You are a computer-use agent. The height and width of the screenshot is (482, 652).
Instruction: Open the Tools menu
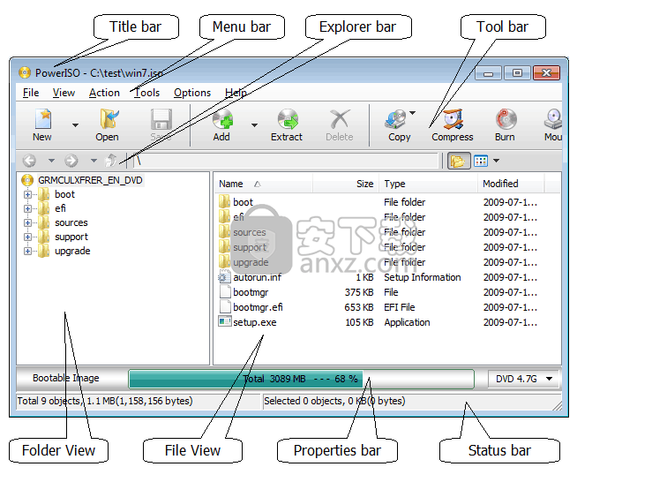[146, 93]
